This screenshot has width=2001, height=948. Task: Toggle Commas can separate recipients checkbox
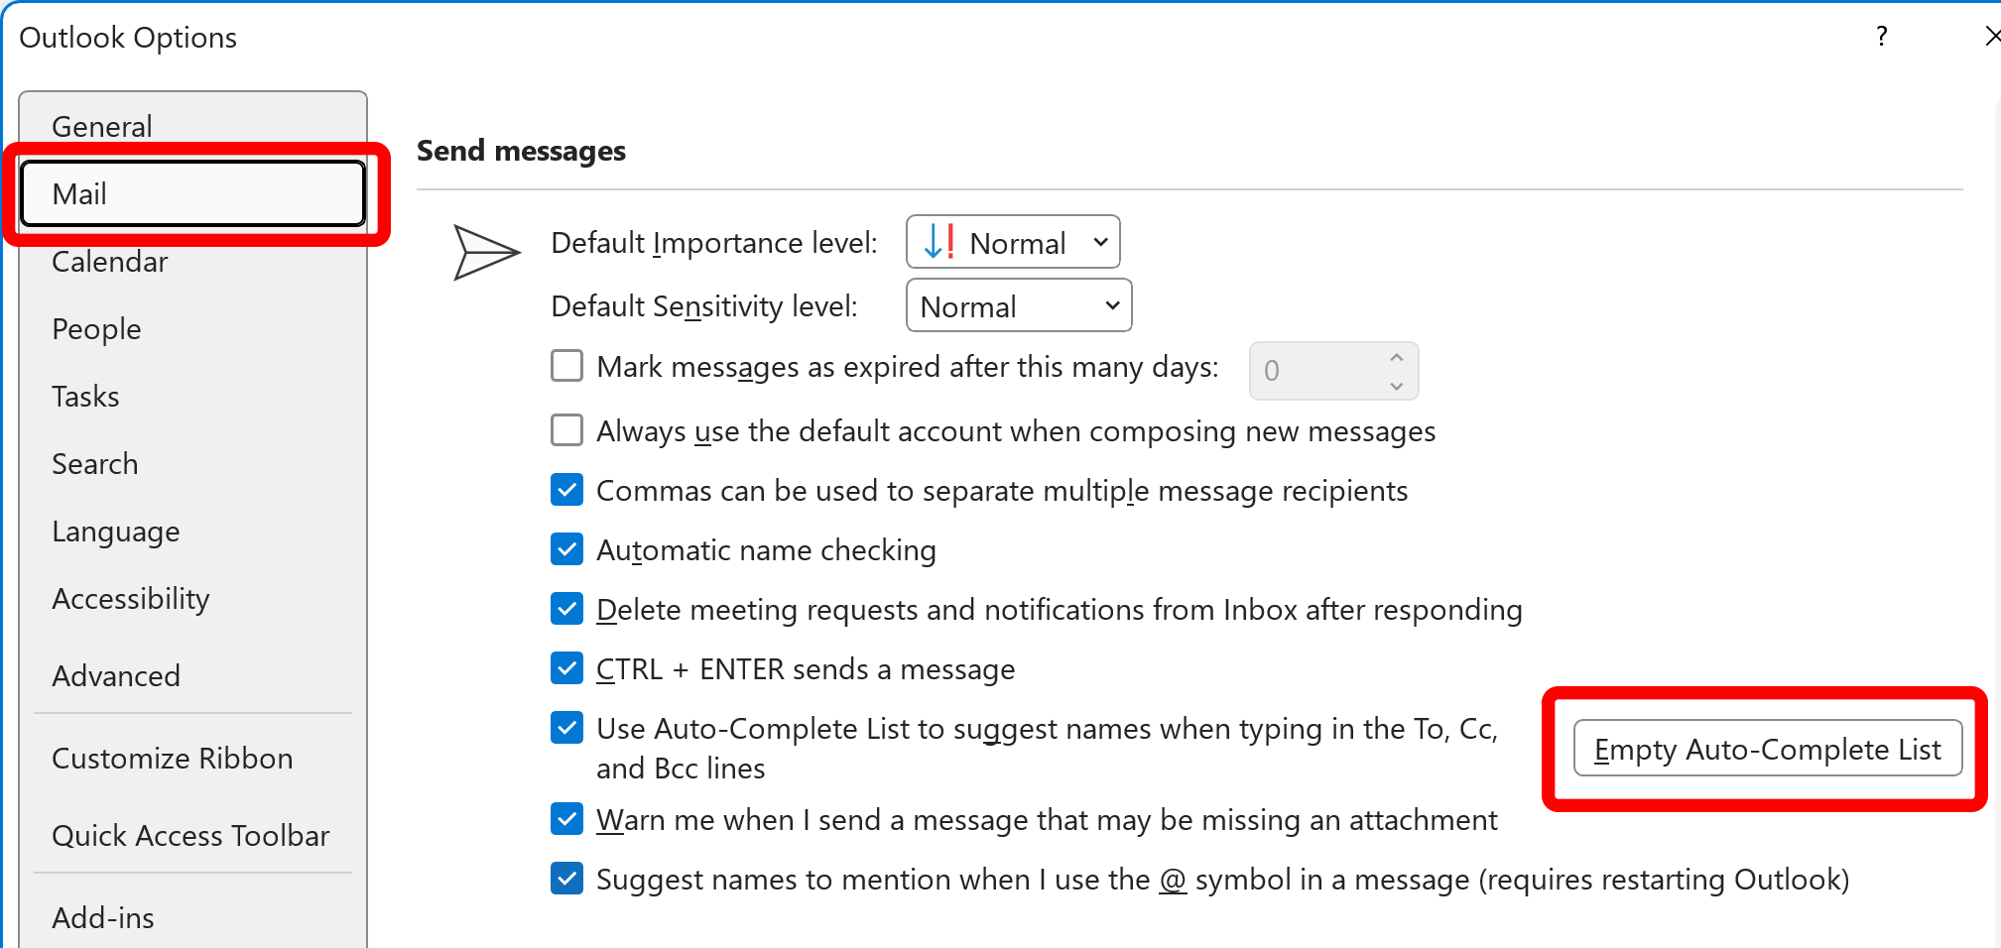tap(566, 490)
